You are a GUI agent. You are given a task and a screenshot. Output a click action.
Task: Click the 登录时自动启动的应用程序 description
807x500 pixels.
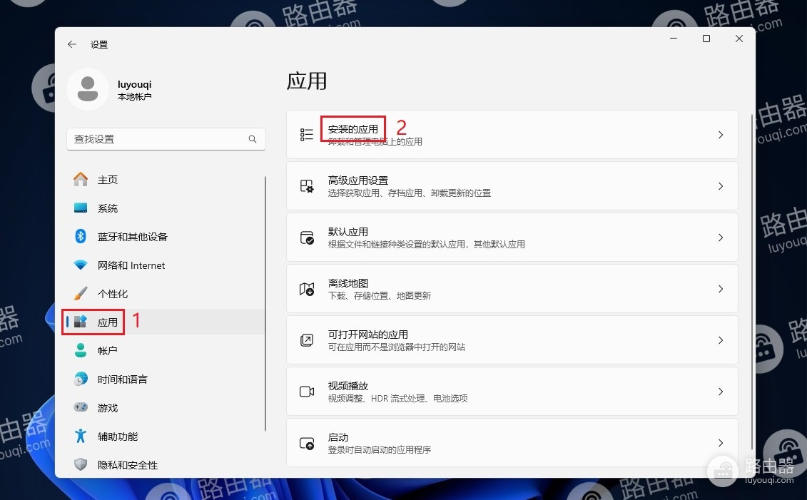pyautogui.click(x=380, y=449)
